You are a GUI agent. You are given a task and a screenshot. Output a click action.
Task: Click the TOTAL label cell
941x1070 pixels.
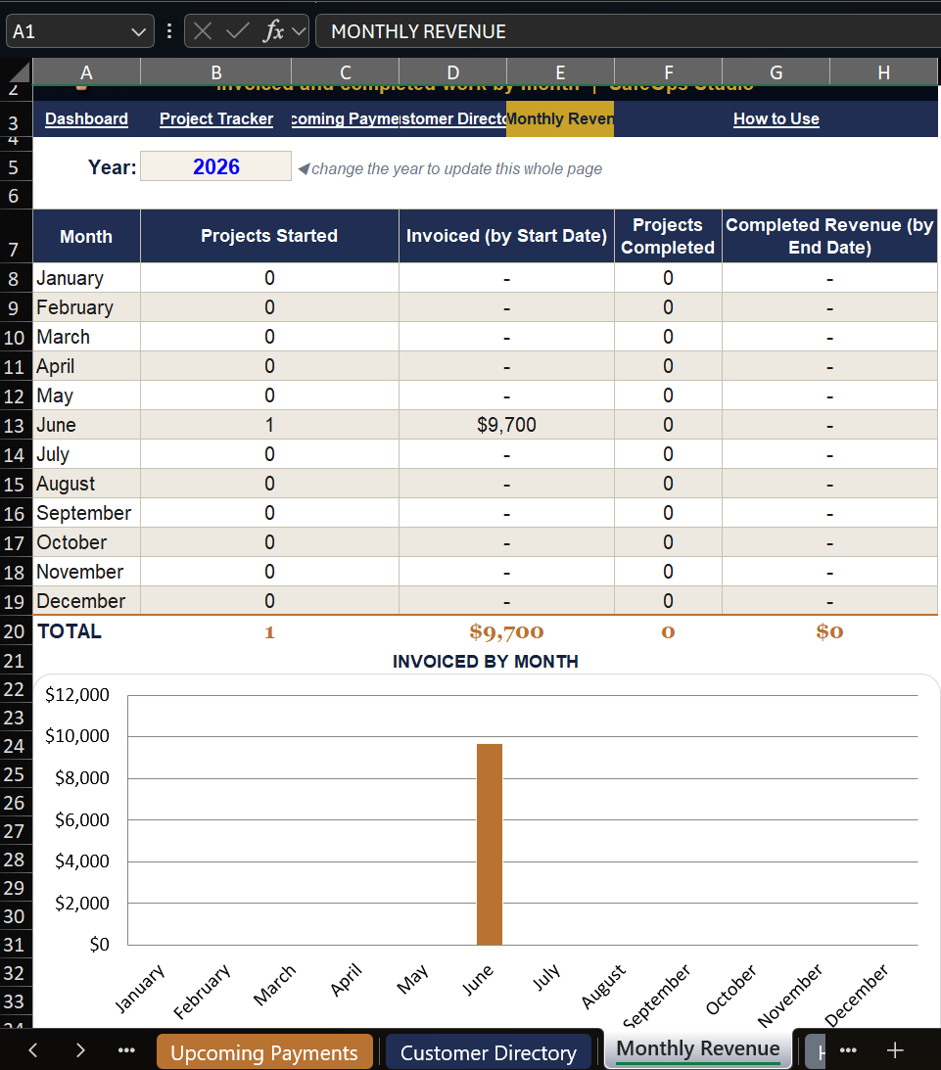[87, 631]
